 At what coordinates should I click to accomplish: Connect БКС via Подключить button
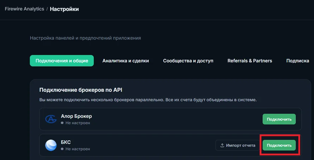[x=279, y=145]
